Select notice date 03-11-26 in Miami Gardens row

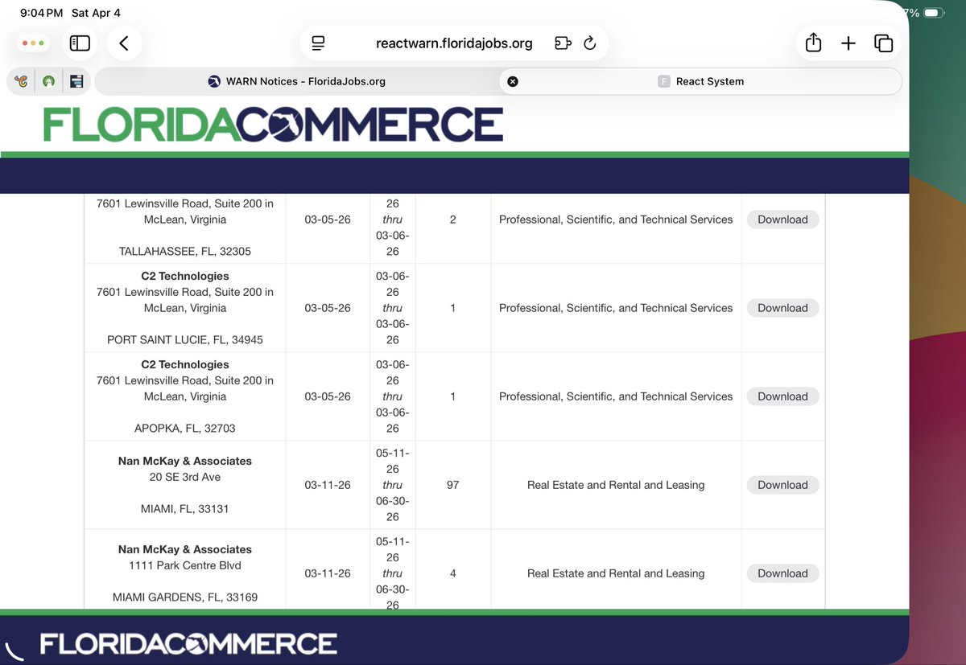pos(328,573)
